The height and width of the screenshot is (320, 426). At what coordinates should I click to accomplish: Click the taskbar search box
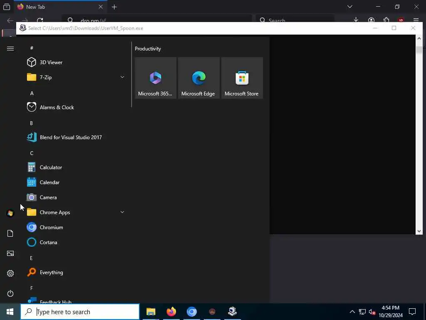pyautogui.click(x=80, y=312)
